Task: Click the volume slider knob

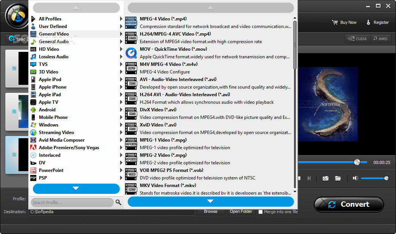Action: tap(386, 178)
